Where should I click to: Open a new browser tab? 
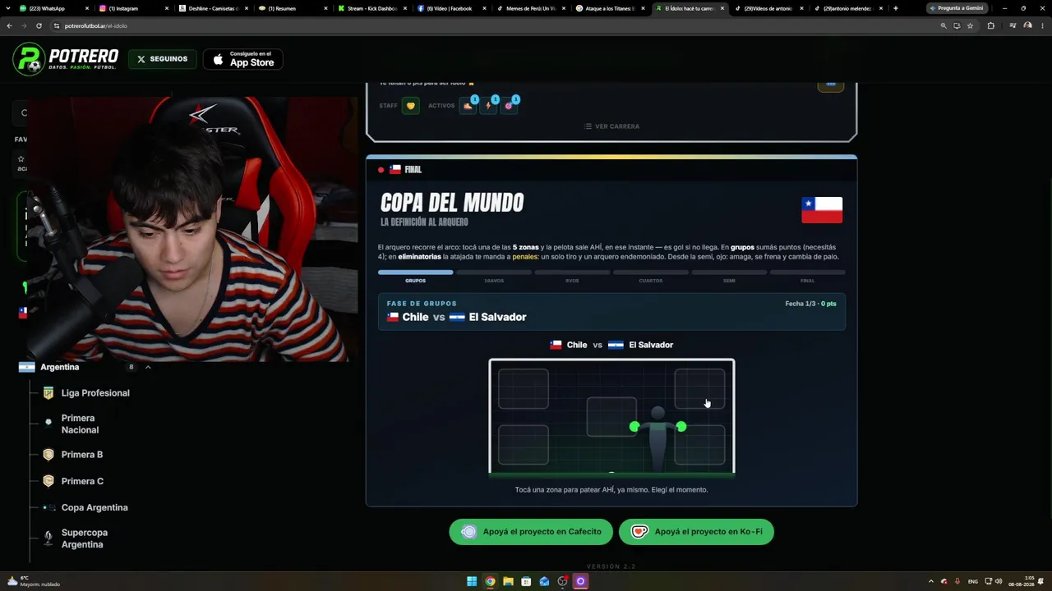tap(896, 8)
